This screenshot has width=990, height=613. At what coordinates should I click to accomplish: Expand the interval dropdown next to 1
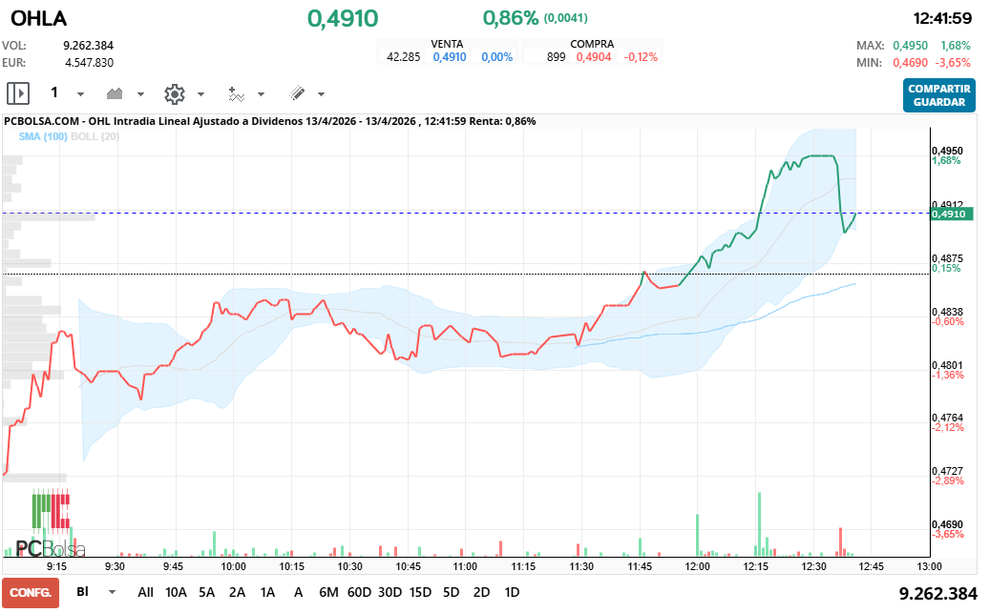click(80, 94)
